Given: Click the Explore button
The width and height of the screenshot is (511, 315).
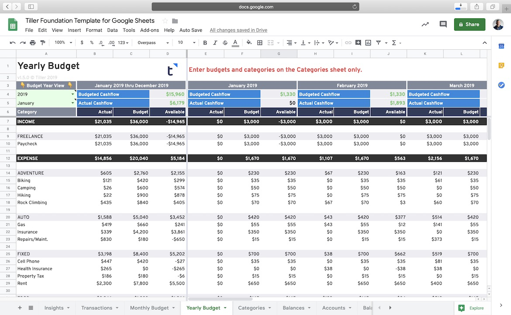Looking at the screenshot, I should (472, 308).
